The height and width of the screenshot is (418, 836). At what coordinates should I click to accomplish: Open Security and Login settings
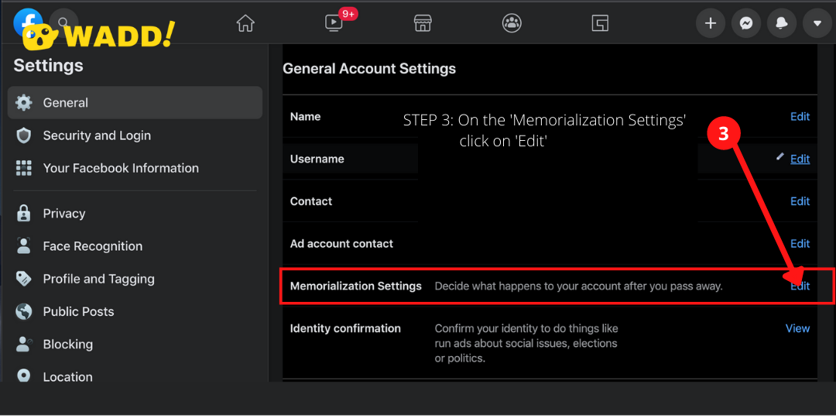[135, 135]
